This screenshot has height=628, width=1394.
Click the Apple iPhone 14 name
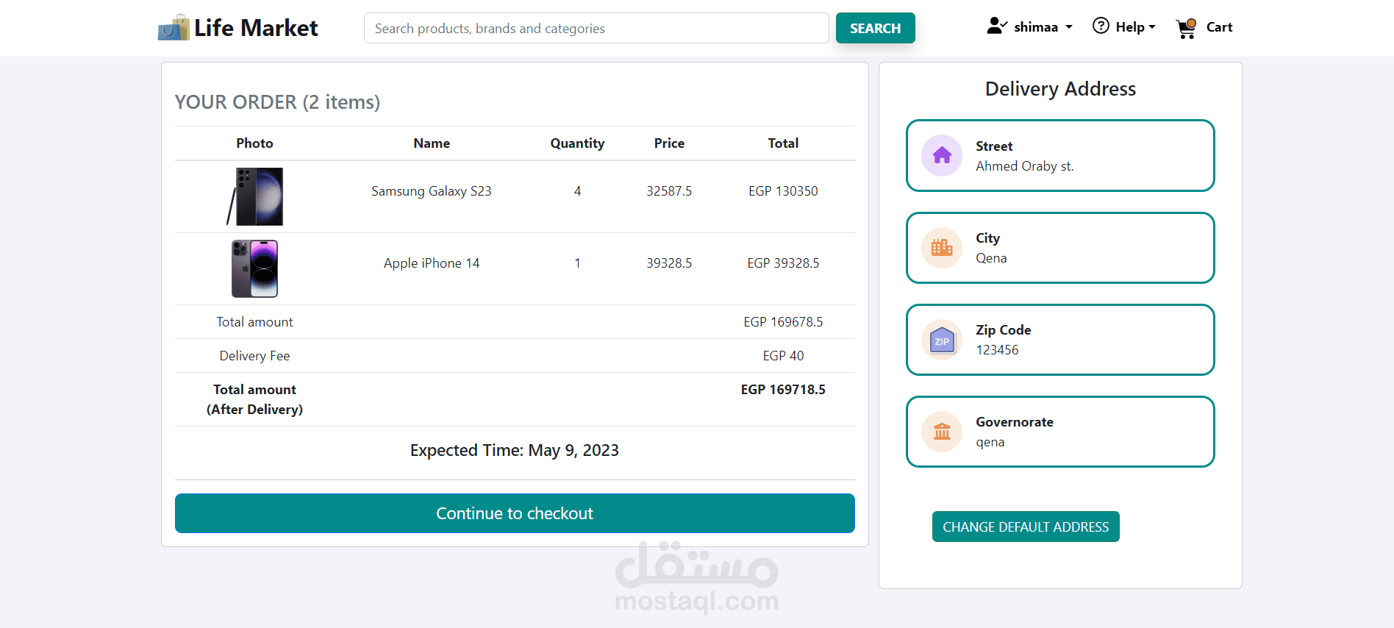click(432, 263)
